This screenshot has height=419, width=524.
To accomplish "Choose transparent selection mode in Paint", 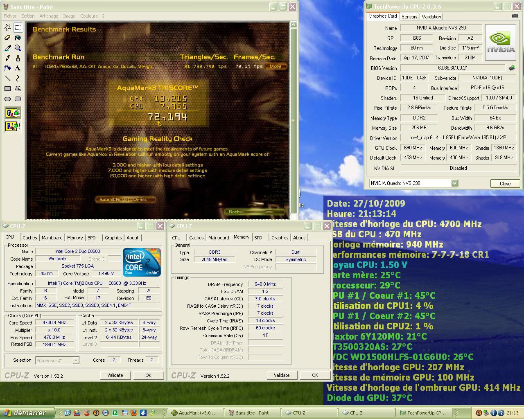I will (x=13, y=126).
